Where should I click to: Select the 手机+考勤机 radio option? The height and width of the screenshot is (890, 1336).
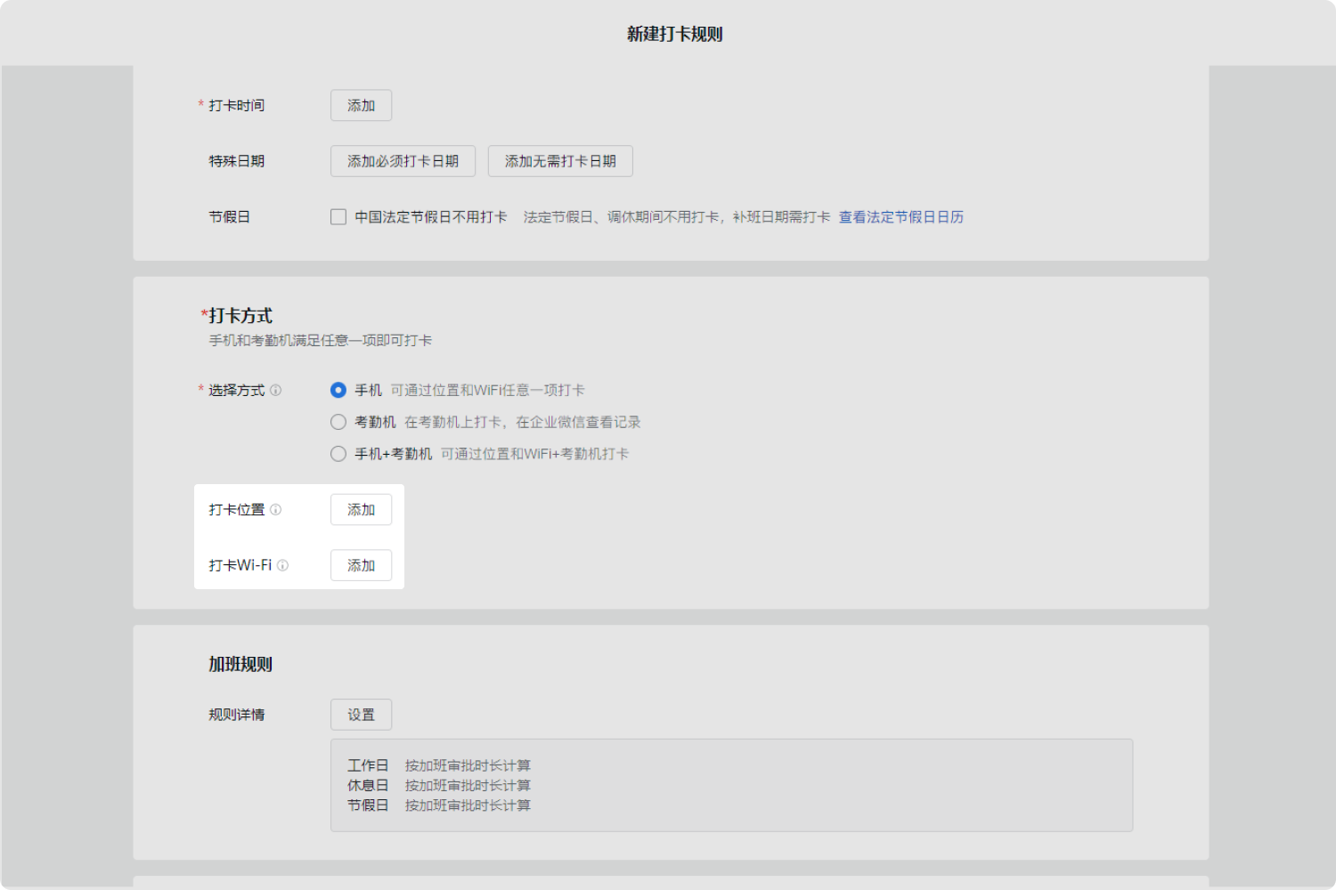[x=338, y=455]
